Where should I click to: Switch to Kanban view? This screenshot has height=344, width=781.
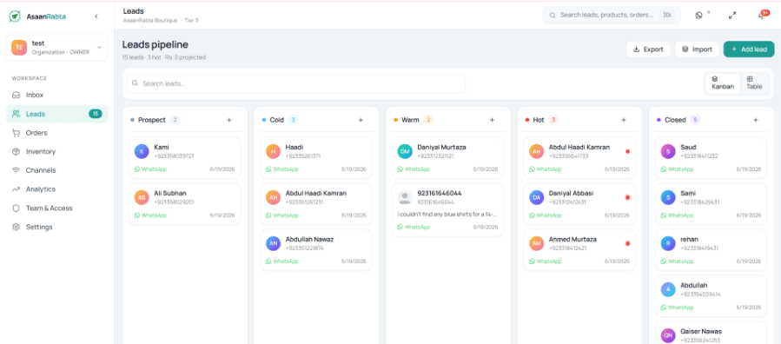pyautogui.click(x=722, y=83)
